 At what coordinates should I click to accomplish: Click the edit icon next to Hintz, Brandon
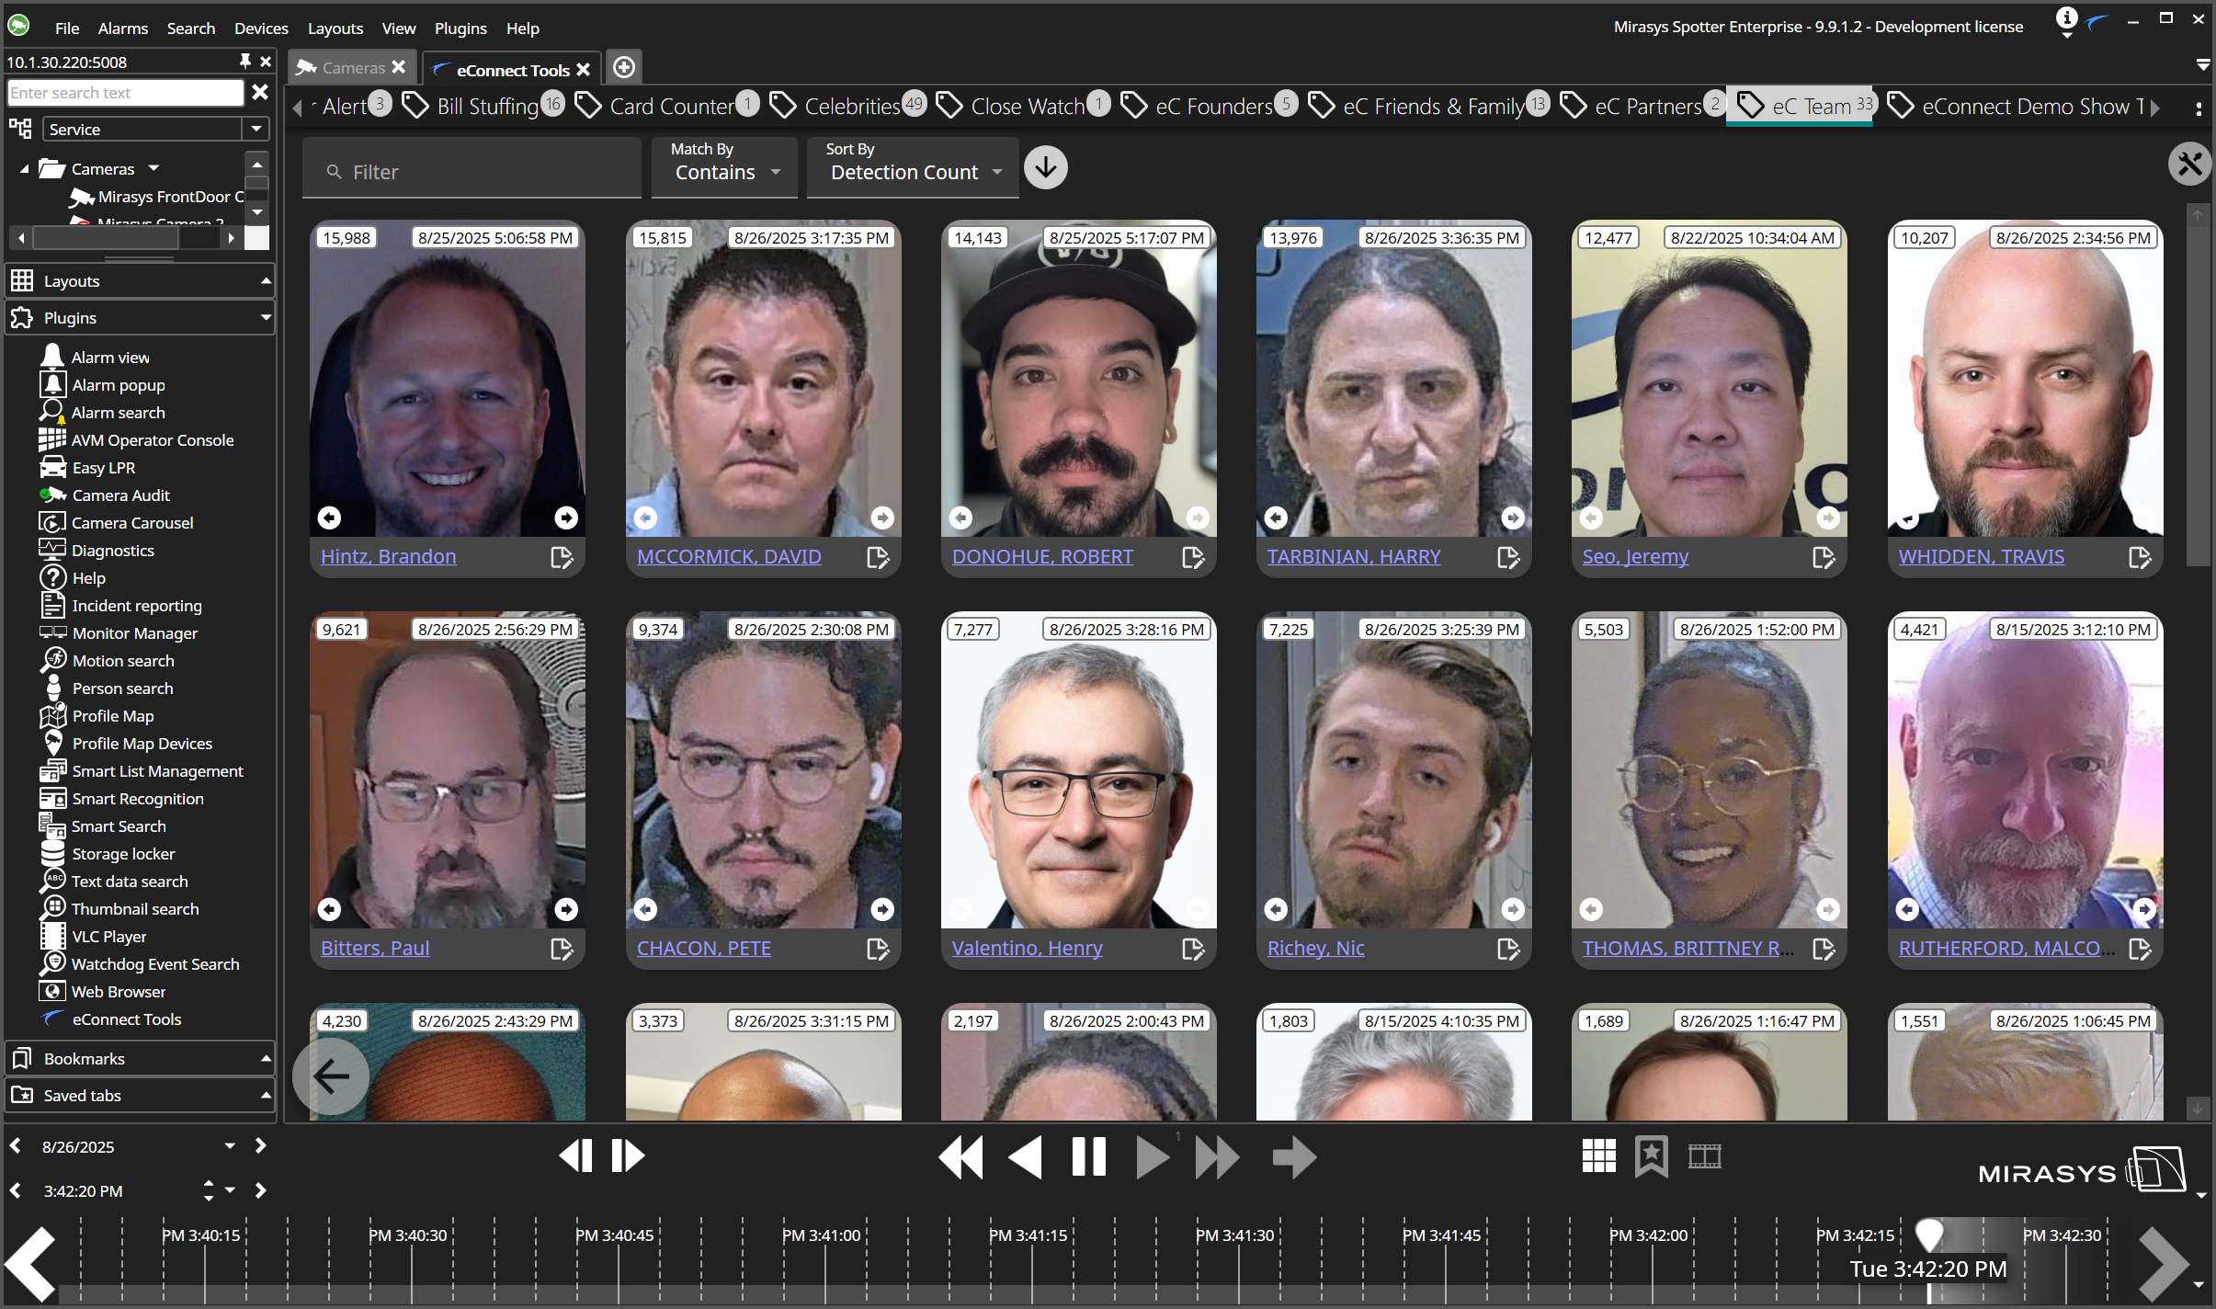pos(561,557)
